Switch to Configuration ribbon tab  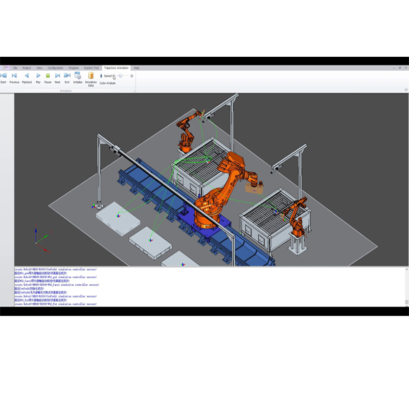[55, 68]
